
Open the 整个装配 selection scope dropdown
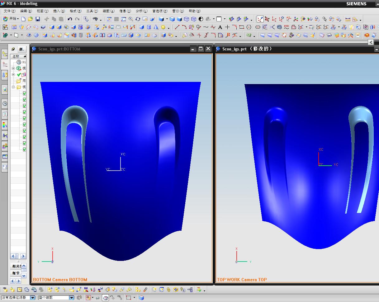tap(71, 298)
